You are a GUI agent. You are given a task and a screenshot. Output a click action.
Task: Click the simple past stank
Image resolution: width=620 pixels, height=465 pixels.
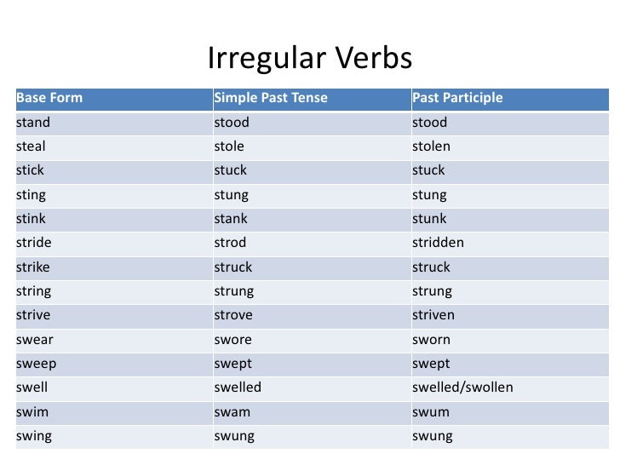pyautogui.click(x=231, y=219)
